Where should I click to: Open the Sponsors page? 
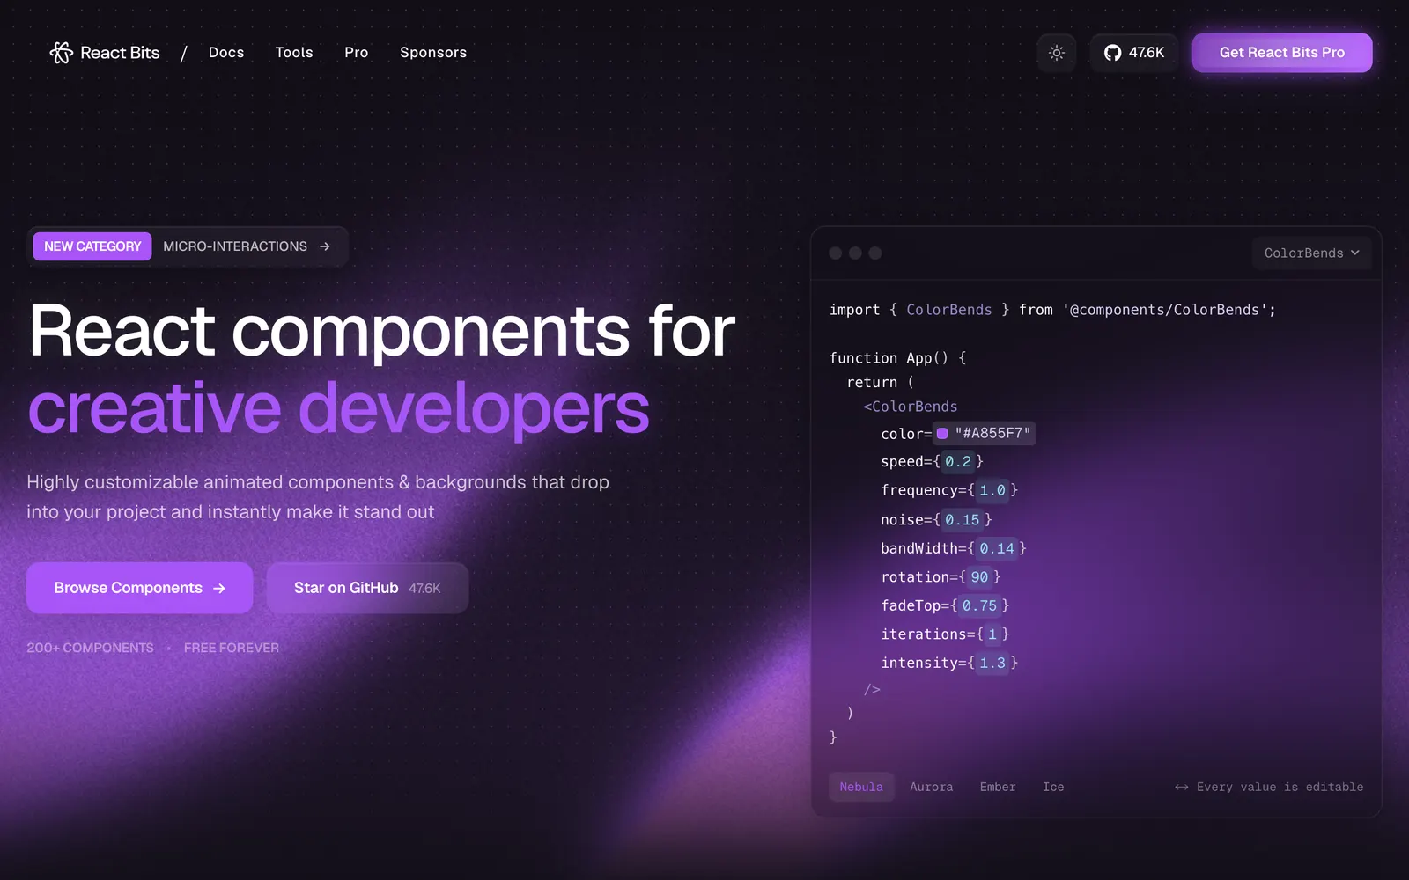[433, 53]
